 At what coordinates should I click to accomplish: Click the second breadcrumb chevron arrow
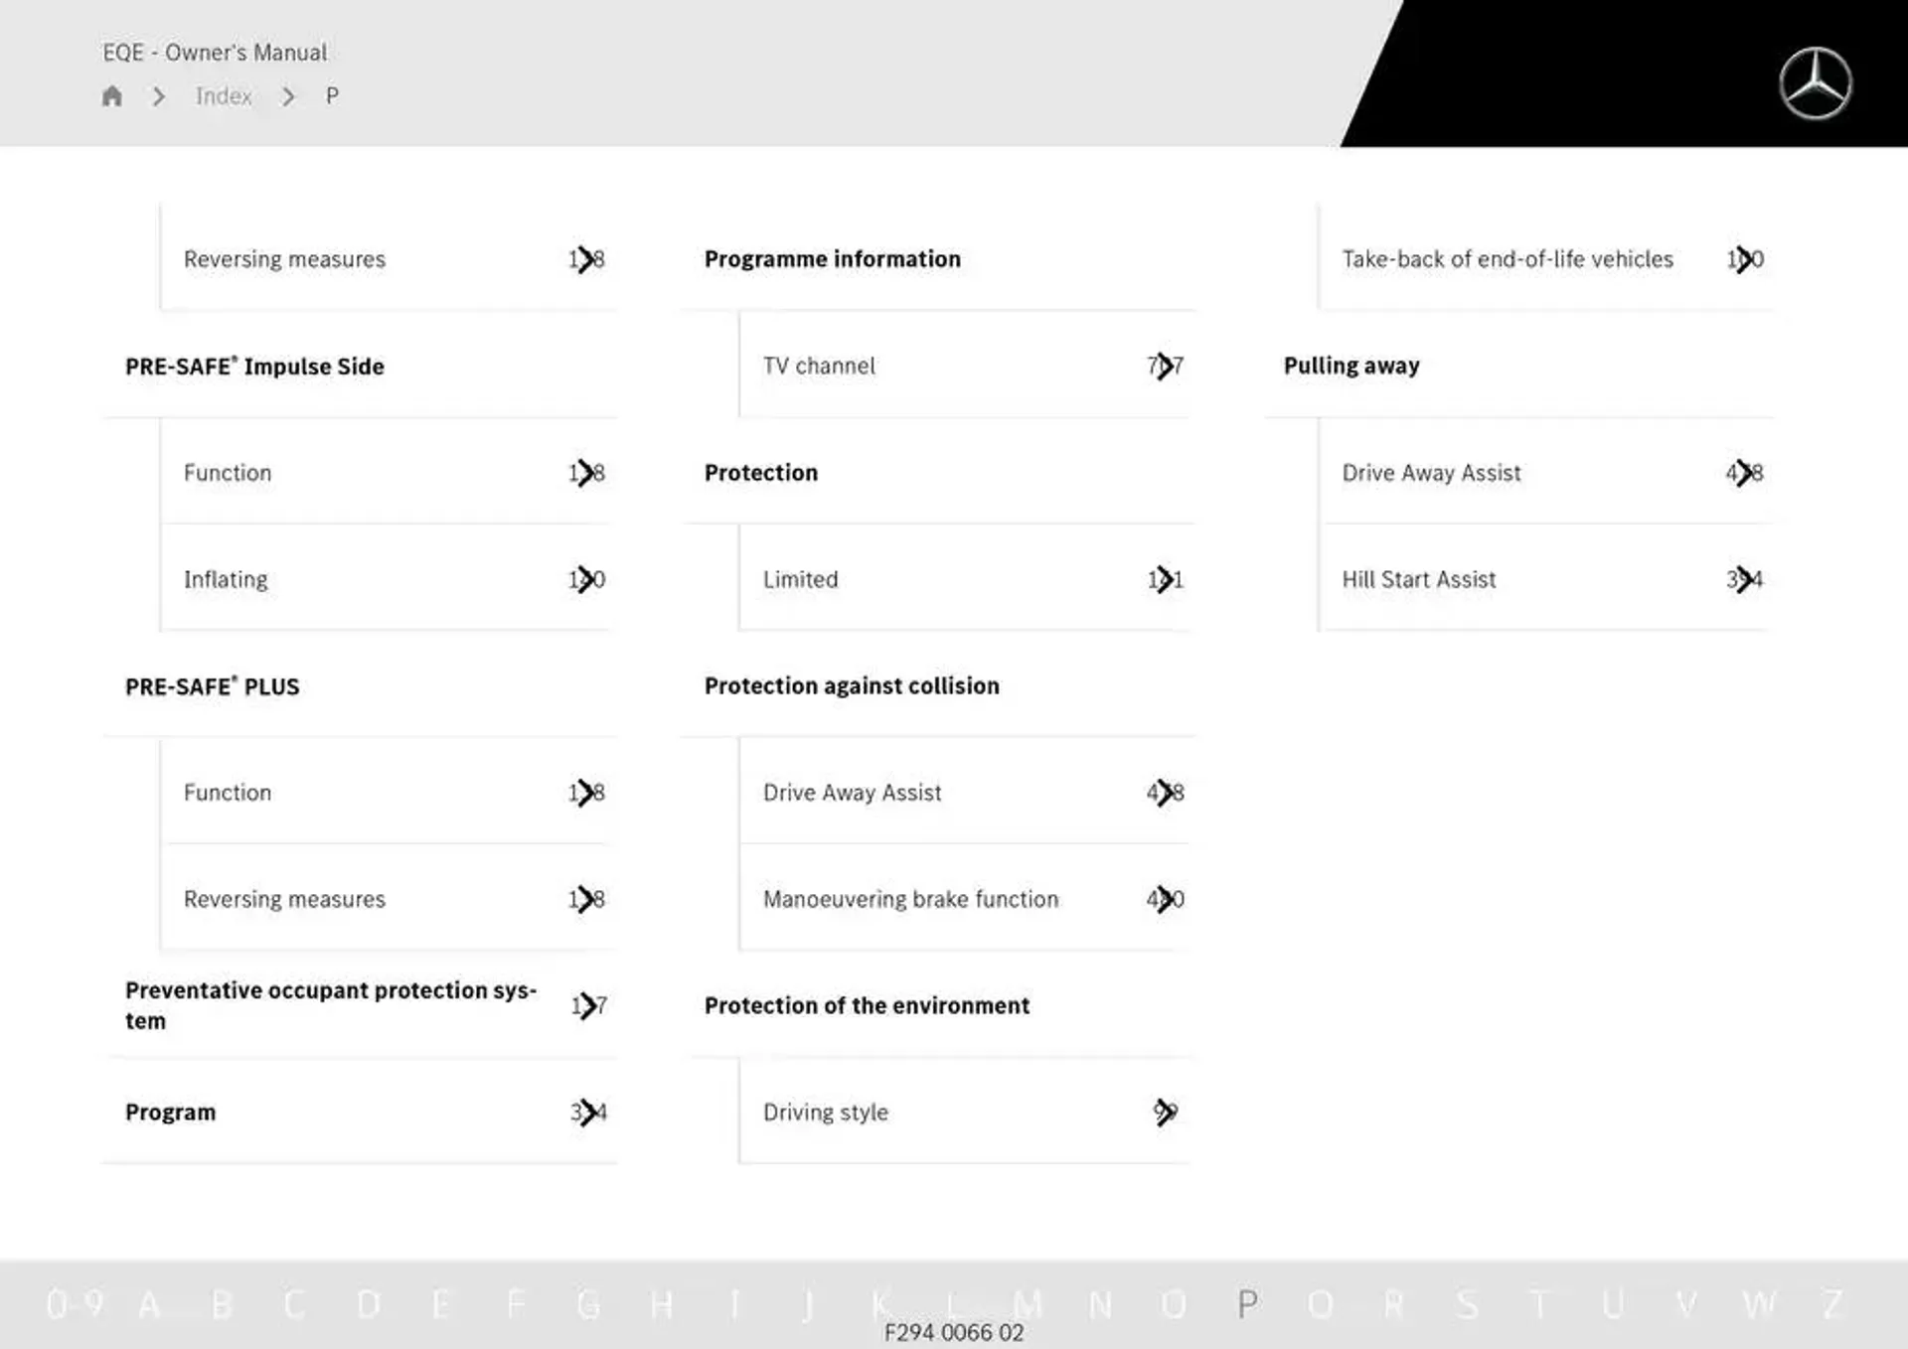(x=289, y=96)
